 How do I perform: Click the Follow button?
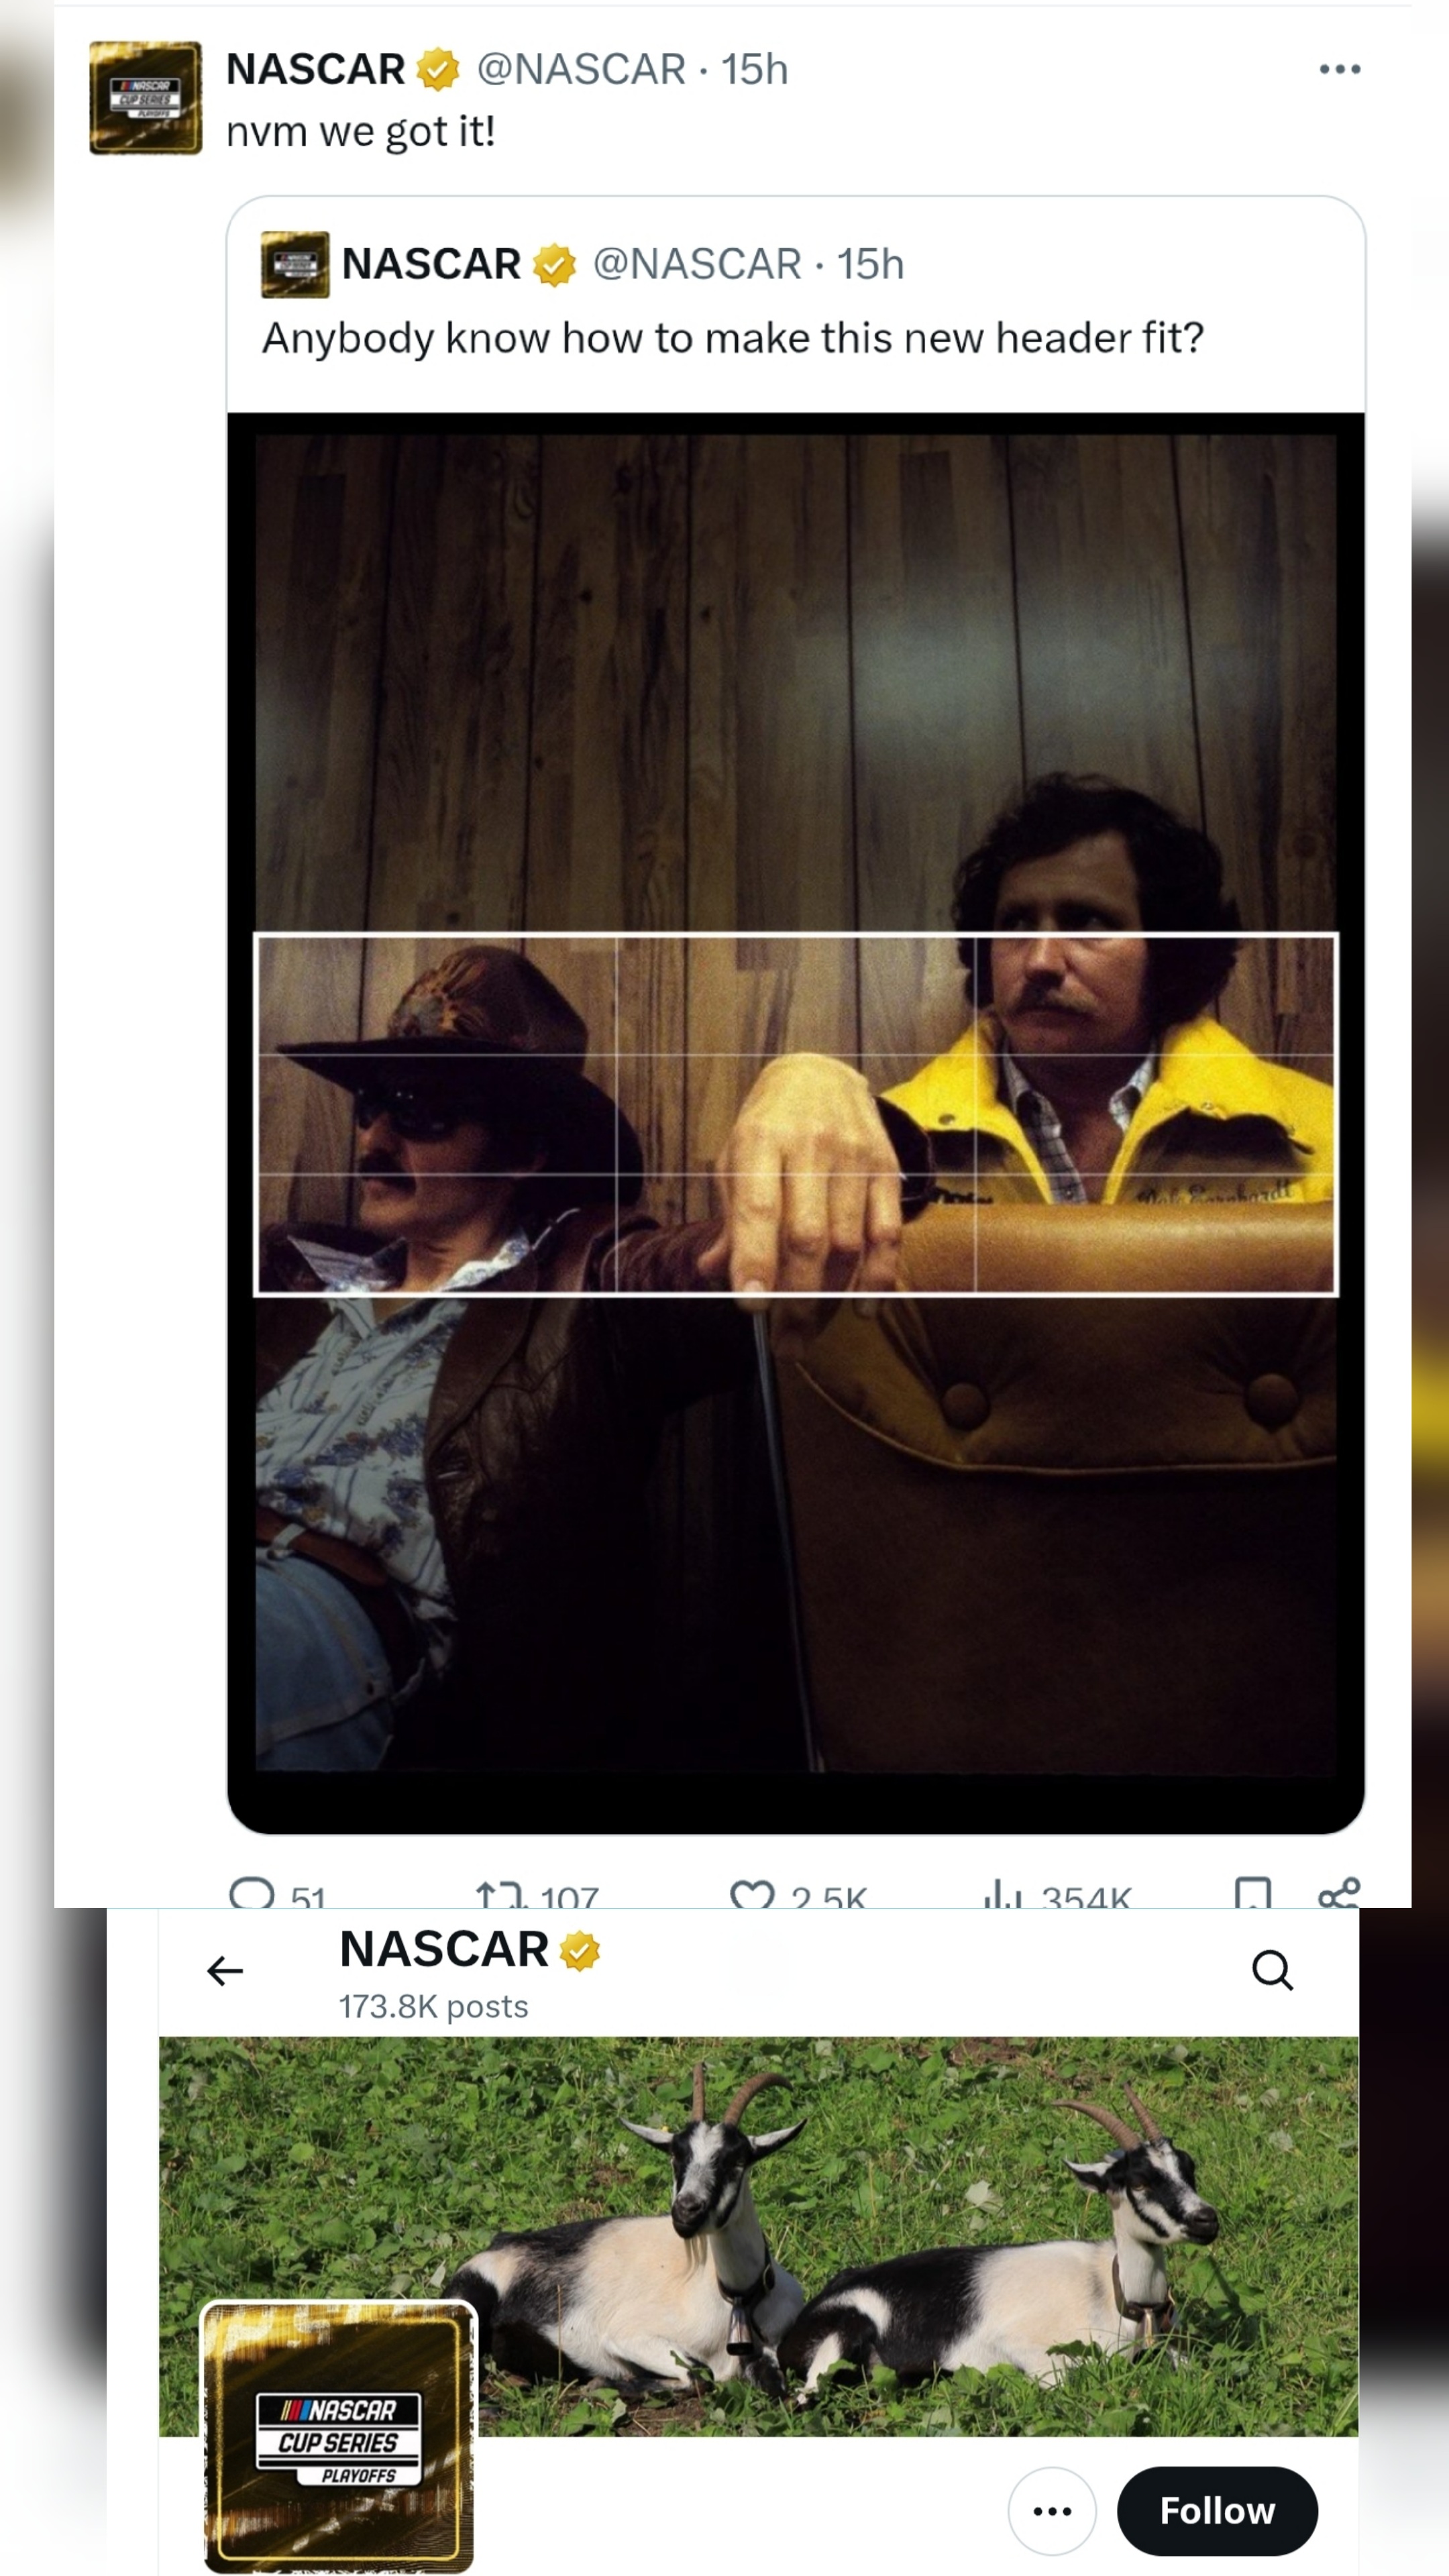pos(1217,2510)
